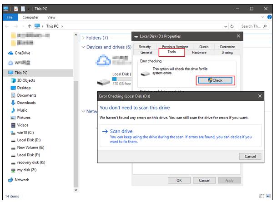Go up one folder level

pyautogui.click(x=30, y=26)
